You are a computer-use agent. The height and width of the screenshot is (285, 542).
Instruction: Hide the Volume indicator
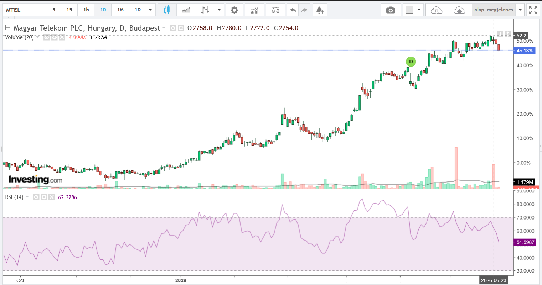click(47, 37)
